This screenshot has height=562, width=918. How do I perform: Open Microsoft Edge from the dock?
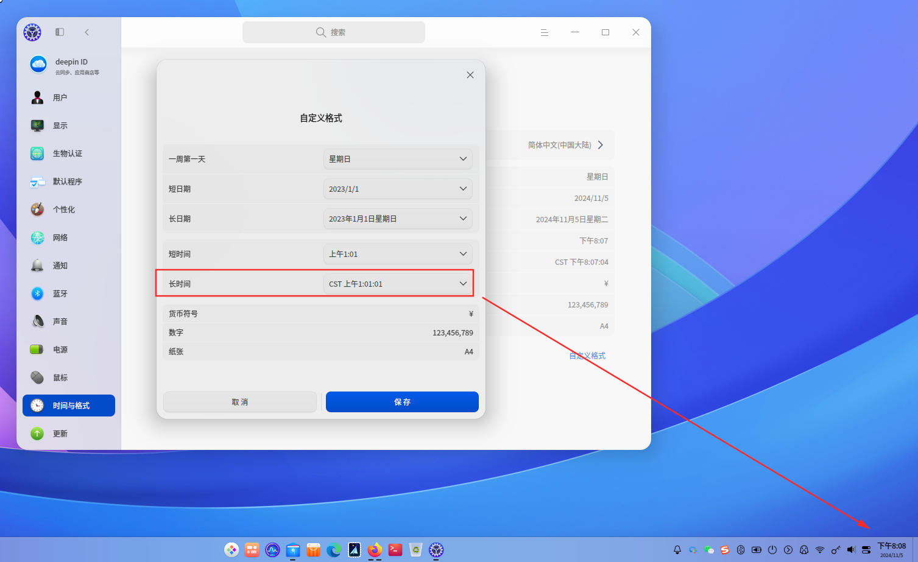point(334,550)
